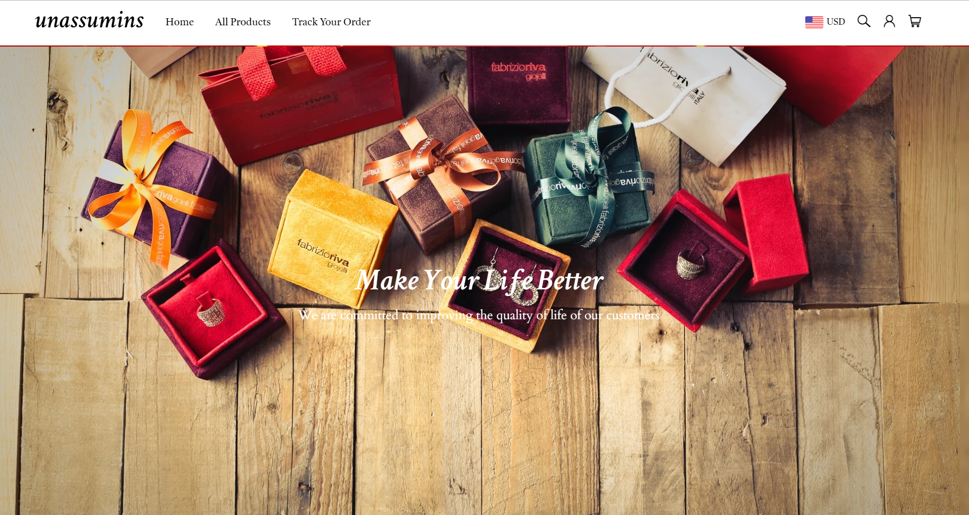
Task: Click the quality of life subtitle text
Action: [479, 315]
